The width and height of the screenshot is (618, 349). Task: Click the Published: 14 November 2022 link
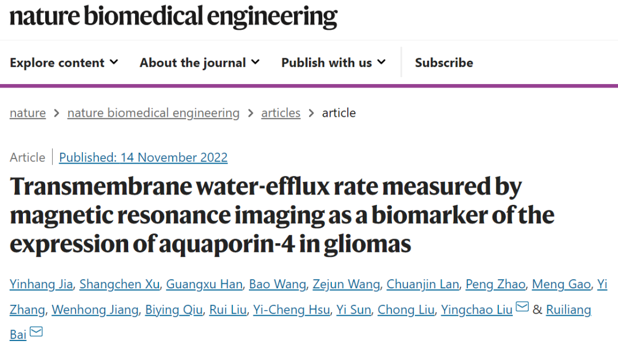point(143,157)
